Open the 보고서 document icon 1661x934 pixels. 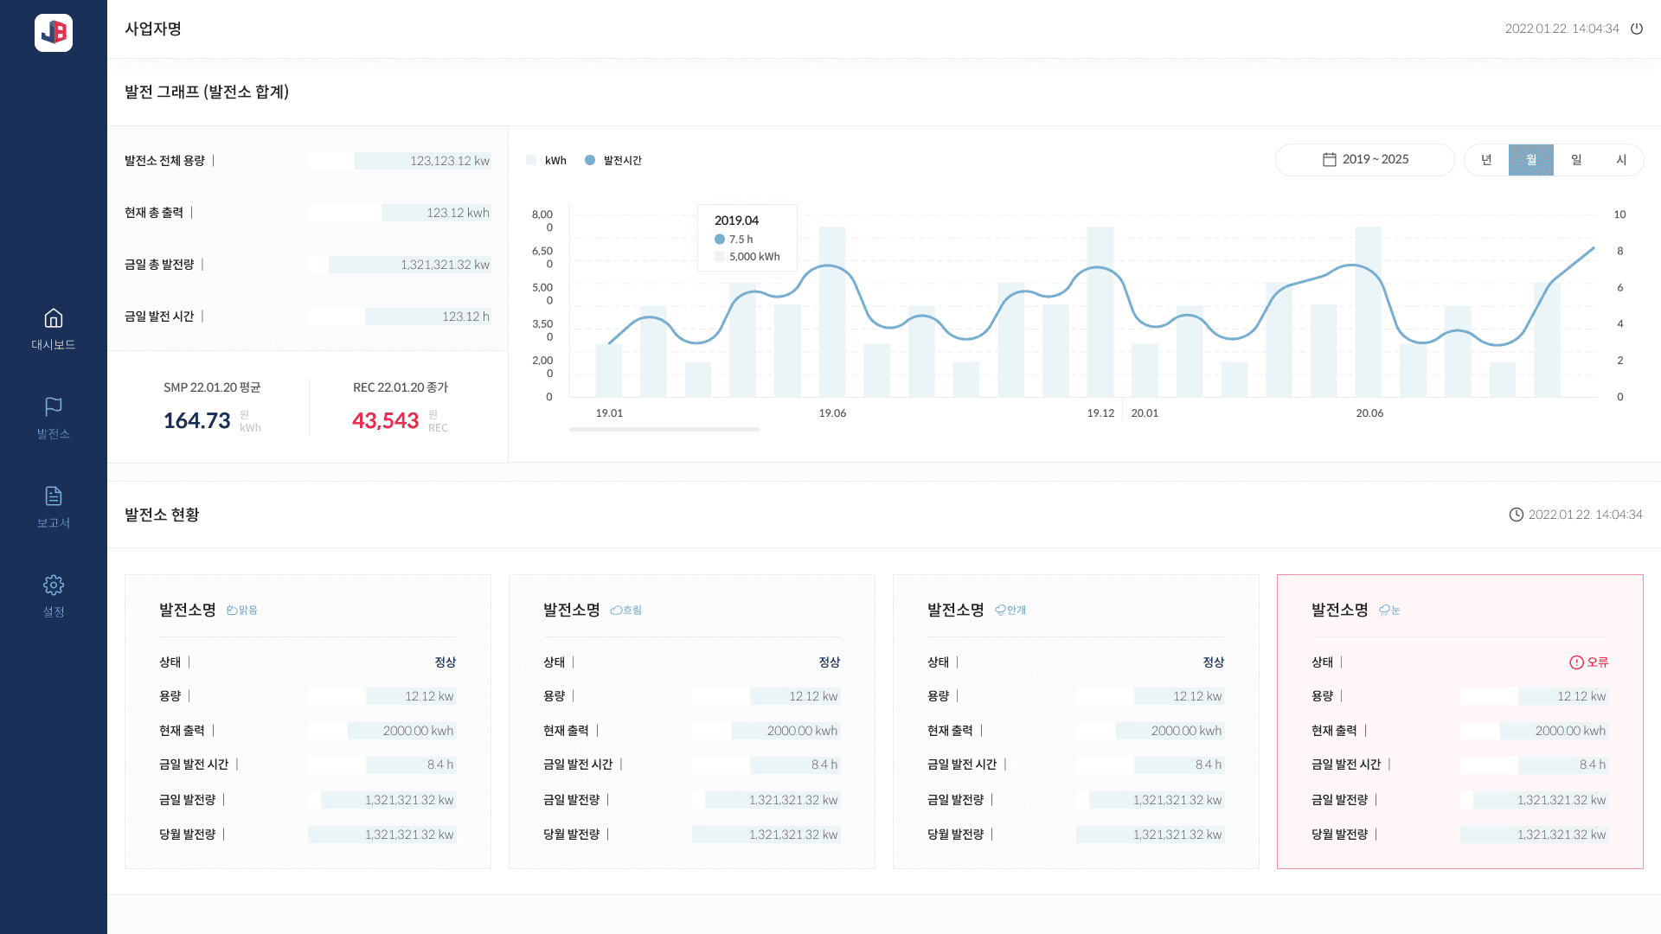tap(54, 496)
